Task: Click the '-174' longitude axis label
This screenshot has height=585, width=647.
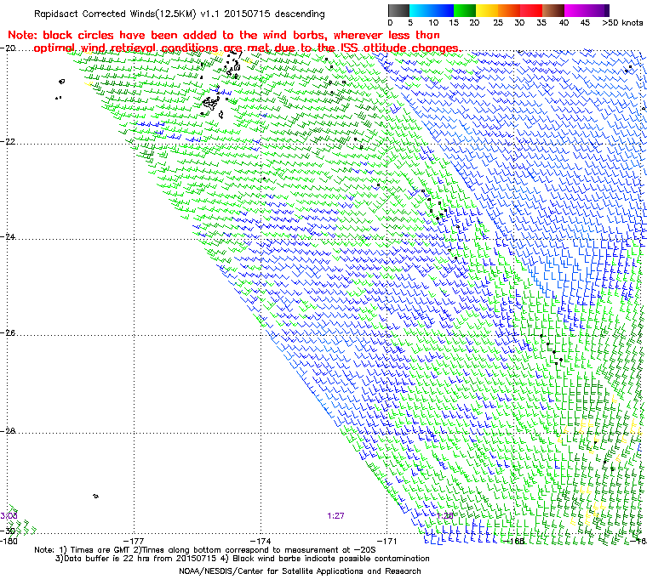Action: (261, 541)
